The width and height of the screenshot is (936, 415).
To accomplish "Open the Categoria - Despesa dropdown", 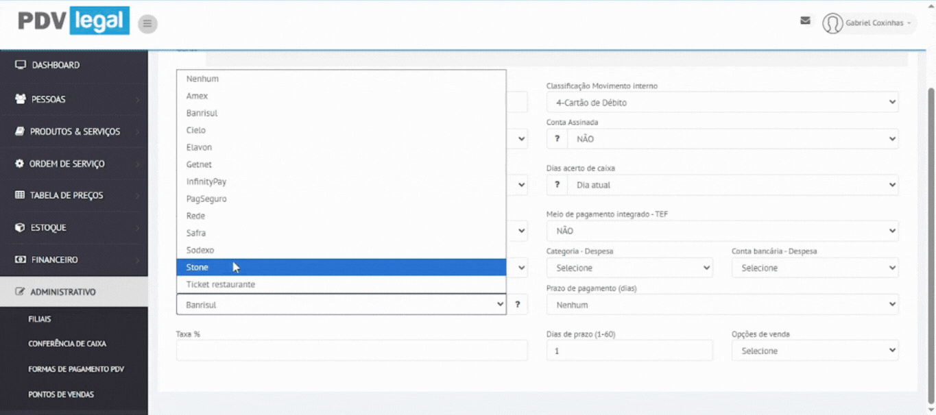I will tap(629, 268).
